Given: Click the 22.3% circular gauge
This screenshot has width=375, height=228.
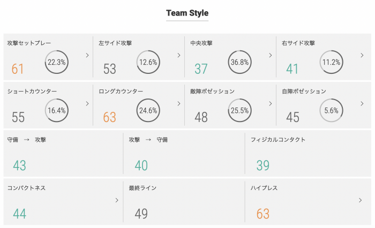Looking at the screenshot, I should coord(56,62).
